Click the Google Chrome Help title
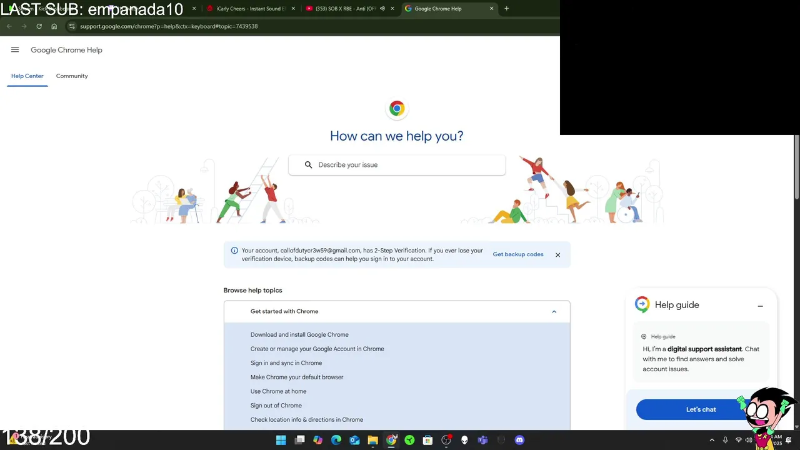Screen dimensions: 800x450 (x=66, y=50)
